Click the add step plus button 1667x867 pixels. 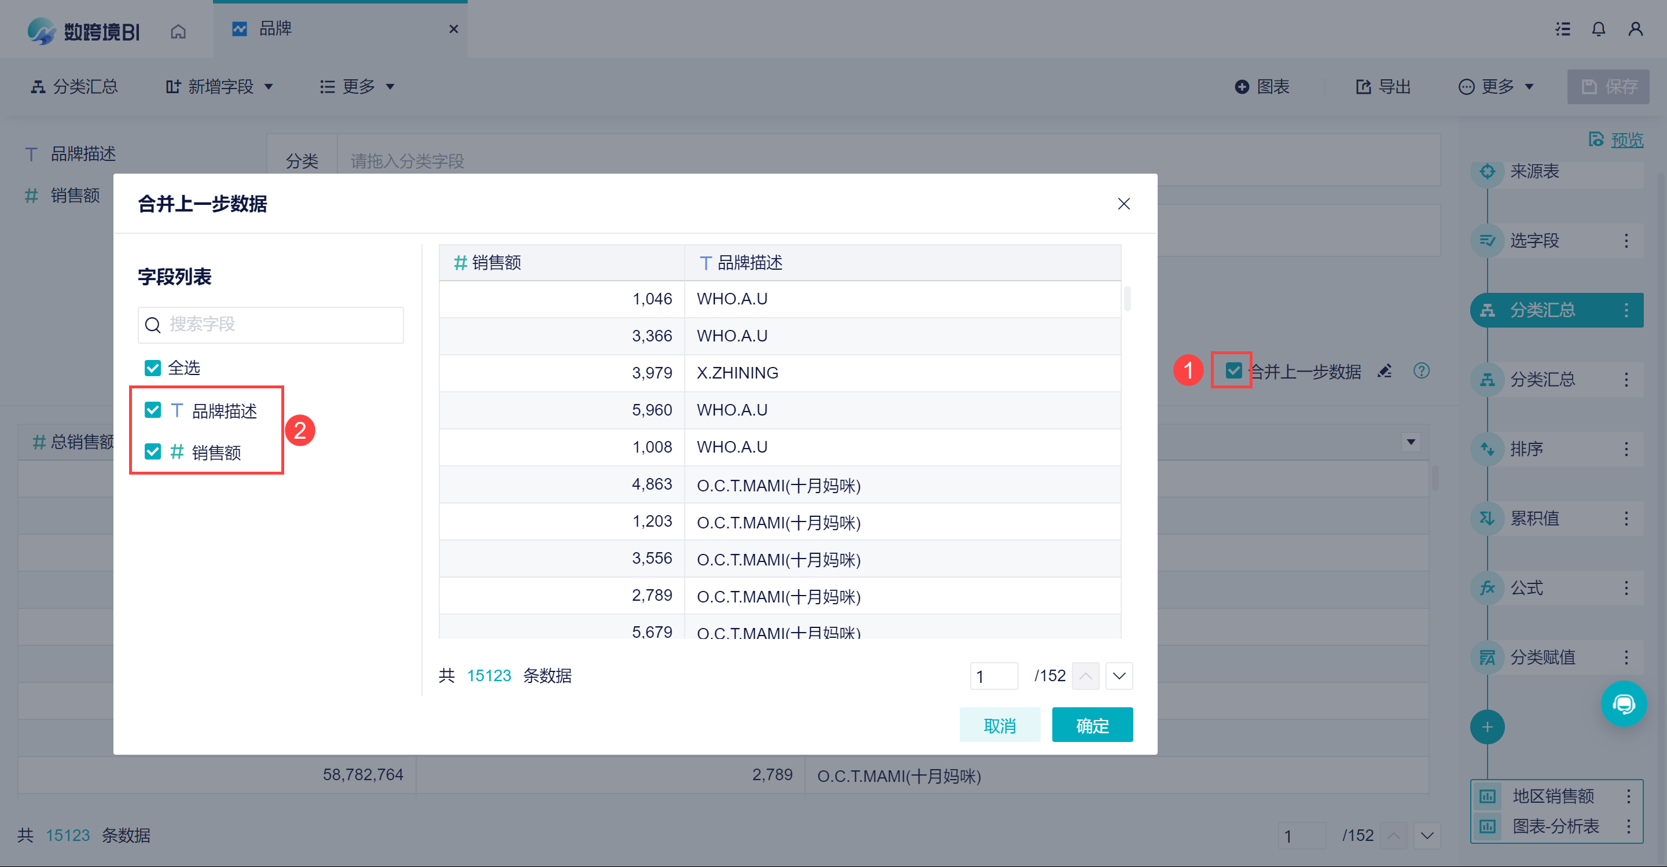[x=1487, y=728]
